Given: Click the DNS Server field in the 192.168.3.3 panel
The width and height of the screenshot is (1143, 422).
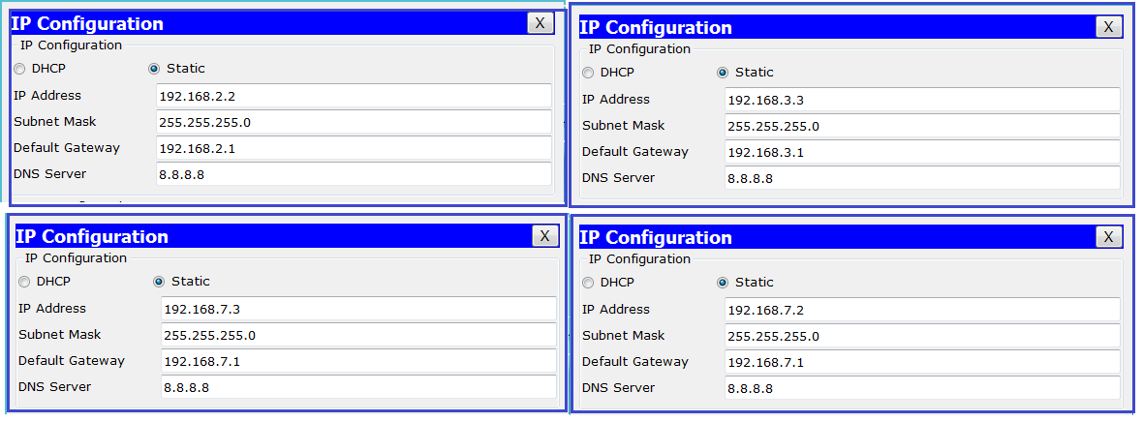Looking at the screenshot, I should point(923,178).
